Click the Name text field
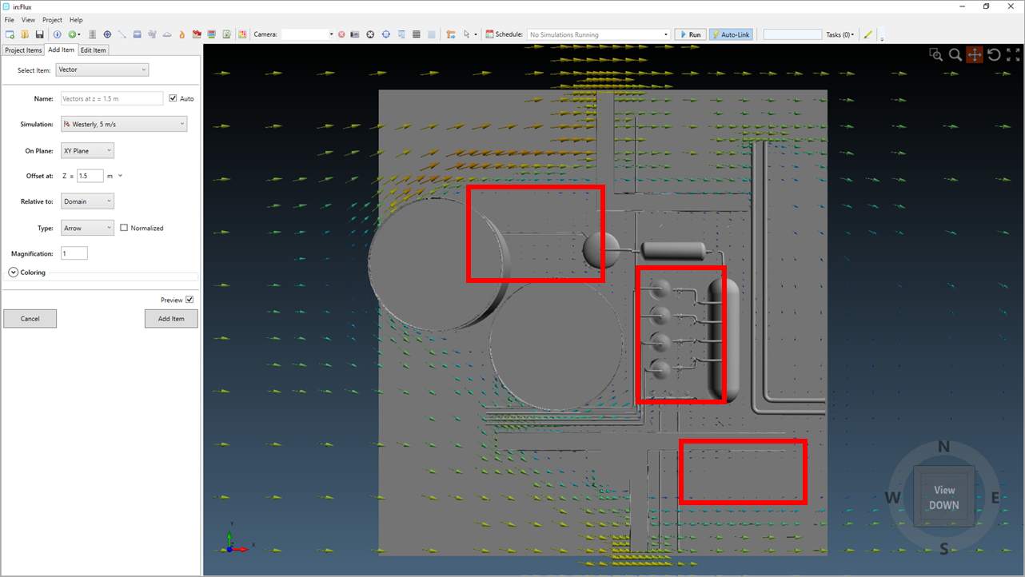 pyautogui.click(x=112, y=98)
